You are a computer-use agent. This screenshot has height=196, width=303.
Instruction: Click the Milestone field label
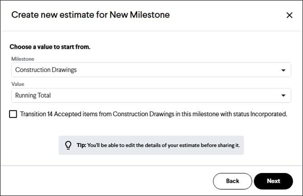(x=23, y=59)
